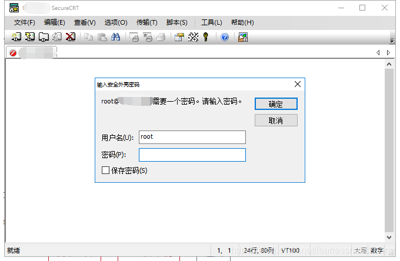
Task: Click the SecureCRT title bar app icon
Action: coord(14,8)
